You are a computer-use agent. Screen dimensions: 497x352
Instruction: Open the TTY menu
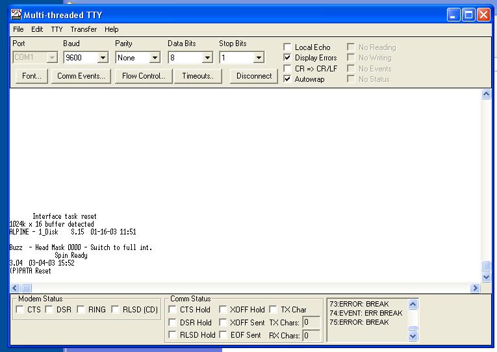[x=57, y=29]
